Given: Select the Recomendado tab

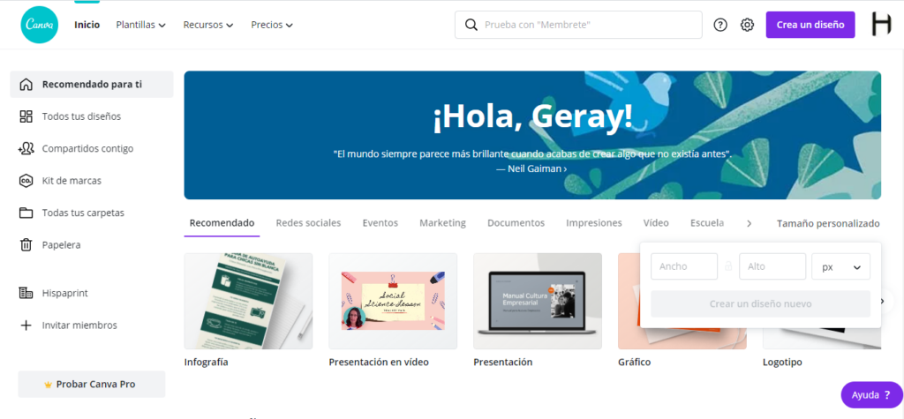Looking at the screenshot, I should (222, 223).
